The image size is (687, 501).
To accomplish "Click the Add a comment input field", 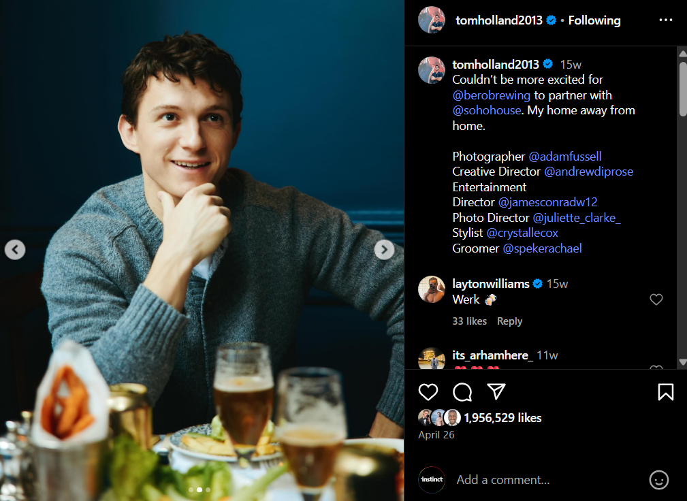I will [531, 480].
